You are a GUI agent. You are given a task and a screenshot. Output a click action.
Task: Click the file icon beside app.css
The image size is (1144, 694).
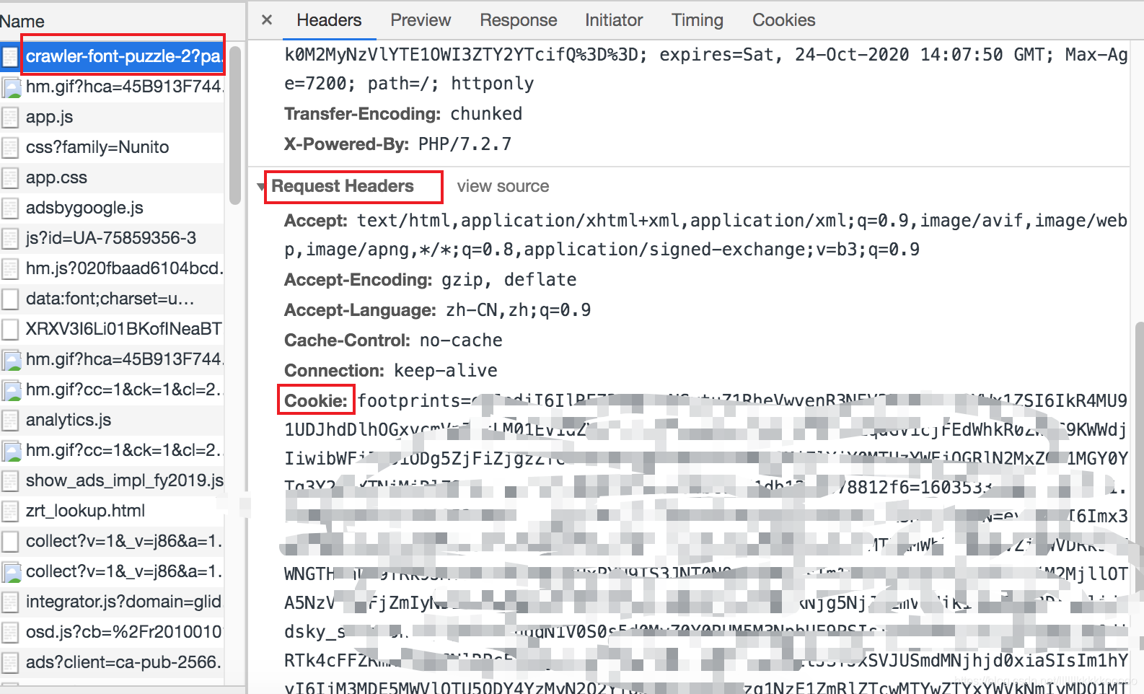[x=10, y=177]
